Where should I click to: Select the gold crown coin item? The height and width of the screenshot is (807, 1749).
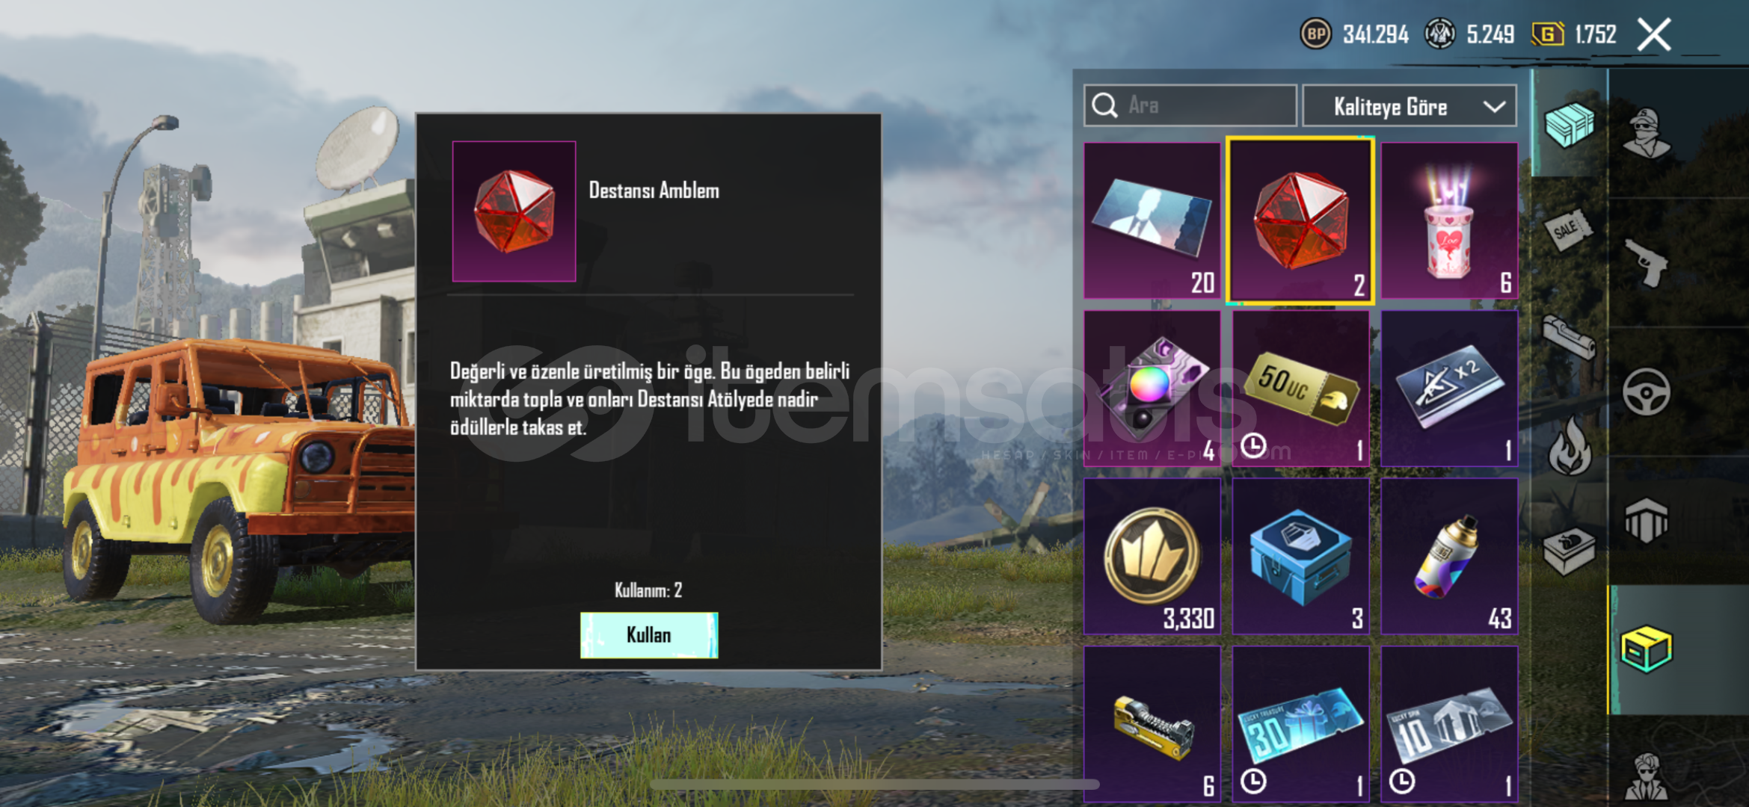pyautogui.click(x=1152, y=557)
